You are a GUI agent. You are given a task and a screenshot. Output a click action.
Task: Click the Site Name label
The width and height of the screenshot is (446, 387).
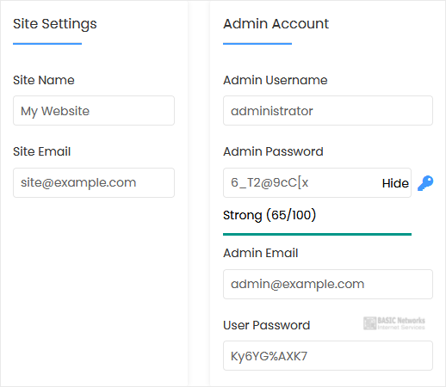pos(44,80)
